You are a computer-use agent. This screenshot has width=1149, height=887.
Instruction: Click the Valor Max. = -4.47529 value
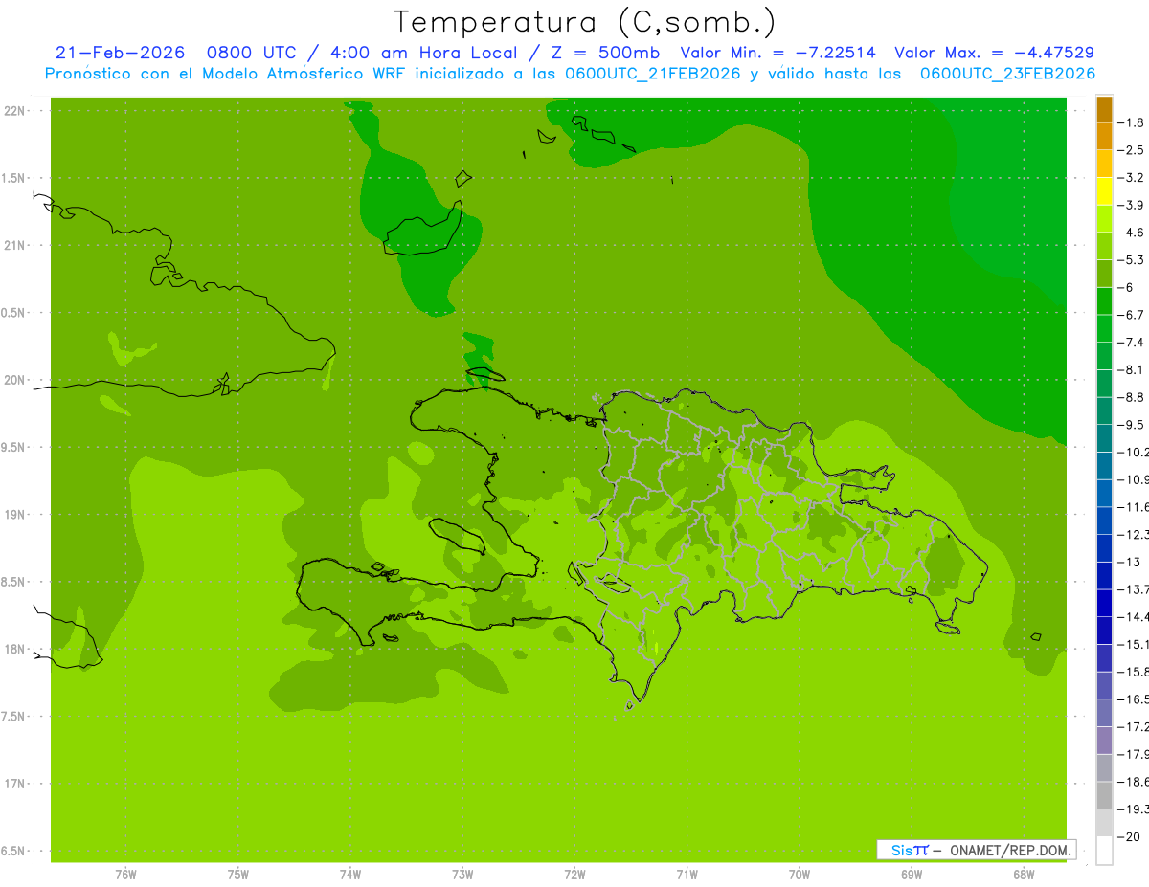coord(994,53)
